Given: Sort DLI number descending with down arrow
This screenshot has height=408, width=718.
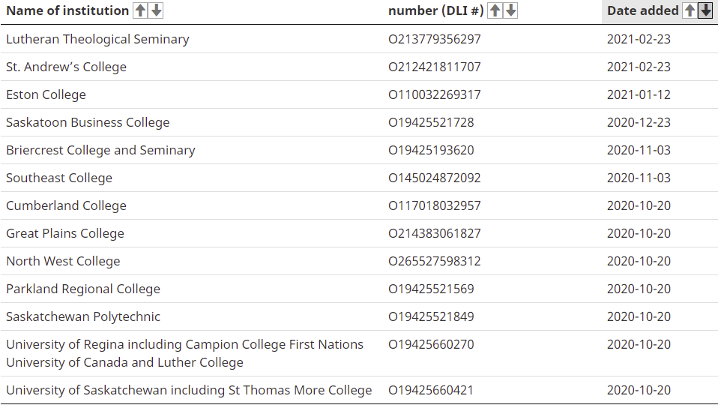Looking at the screenshot, I should tap(510, 10).
